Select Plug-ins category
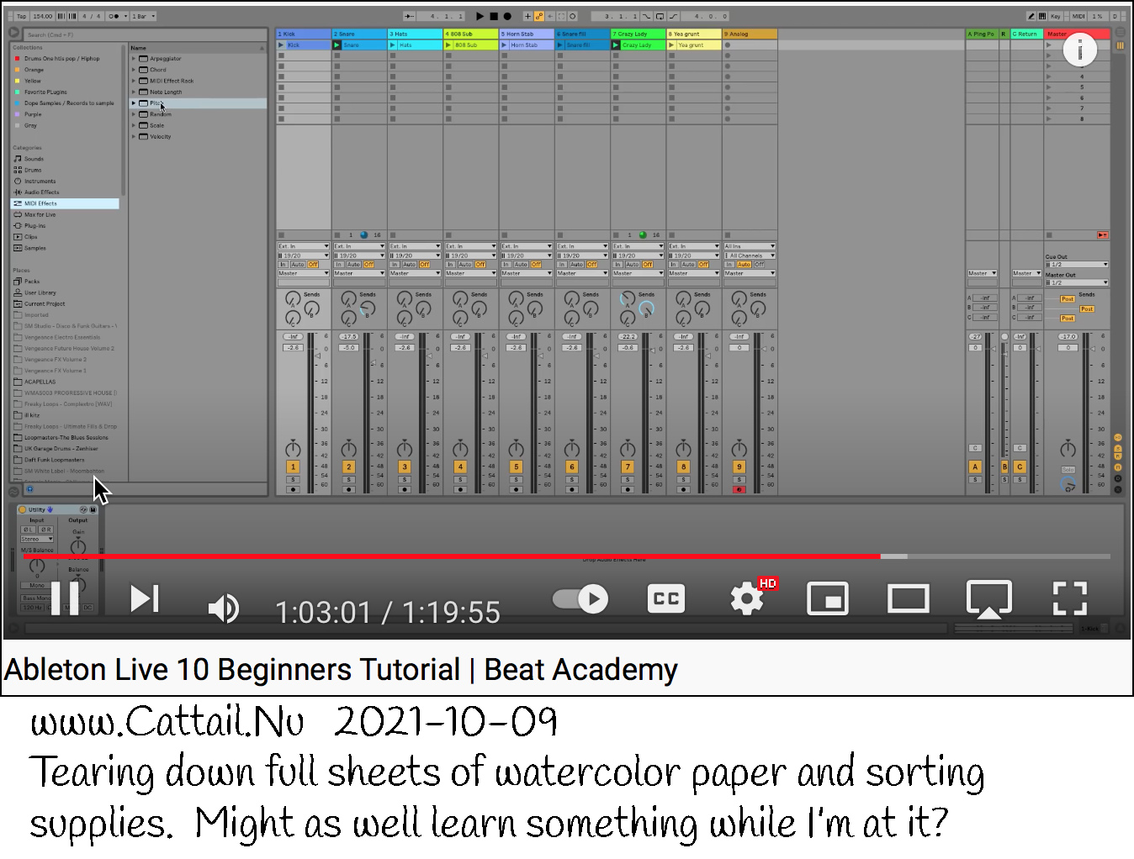1134x859 pixels. tap(34, 225)
